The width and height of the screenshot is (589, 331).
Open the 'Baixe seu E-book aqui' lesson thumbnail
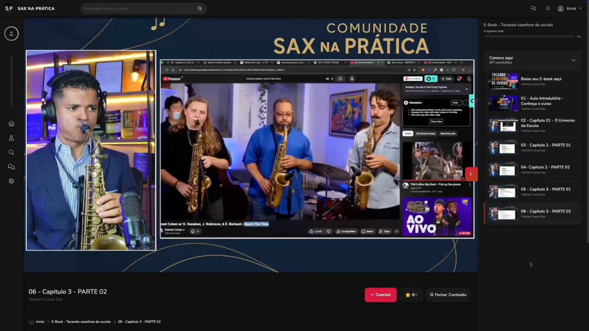pos(504,81)
